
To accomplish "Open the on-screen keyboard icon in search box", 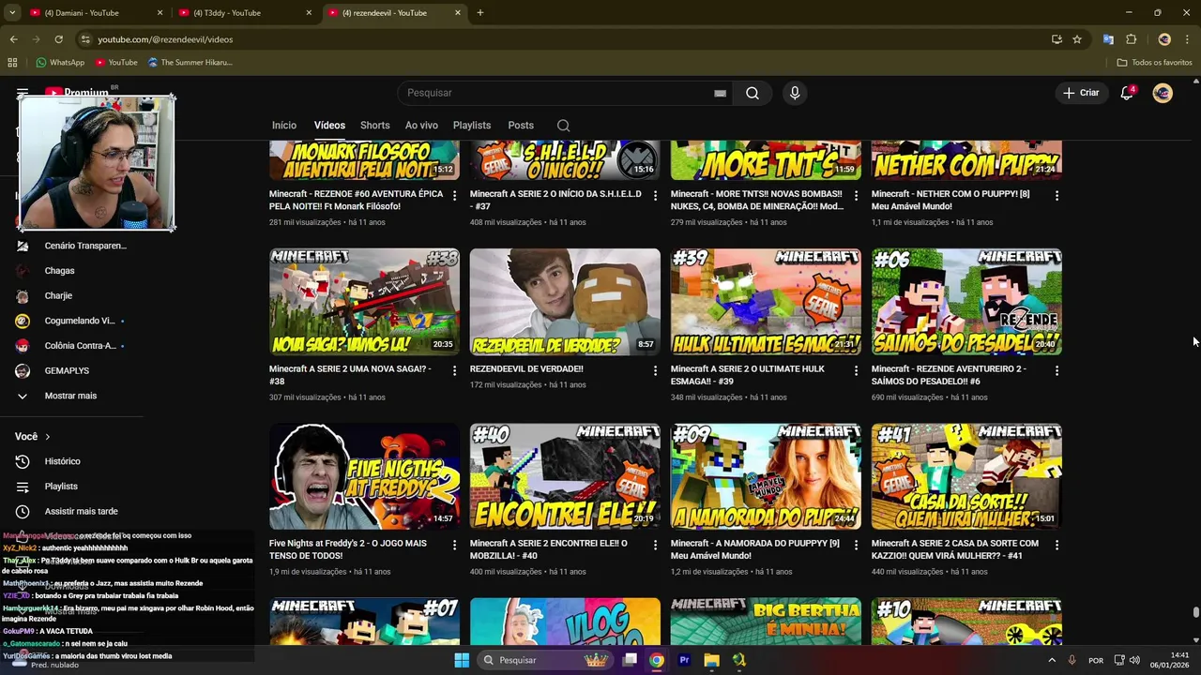I will [720, 93].
